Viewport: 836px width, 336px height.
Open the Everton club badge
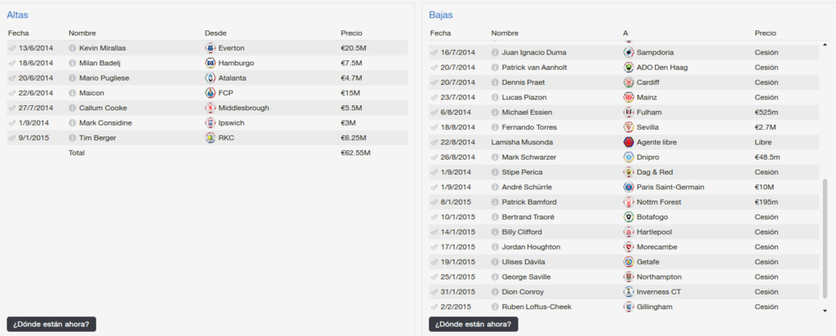coord(210,48)
